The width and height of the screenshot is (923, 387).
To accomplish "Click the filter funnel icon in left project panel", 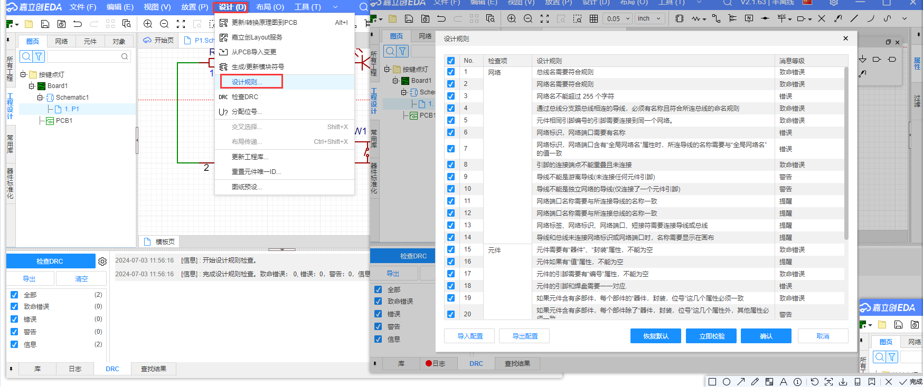I will [39, 56].
